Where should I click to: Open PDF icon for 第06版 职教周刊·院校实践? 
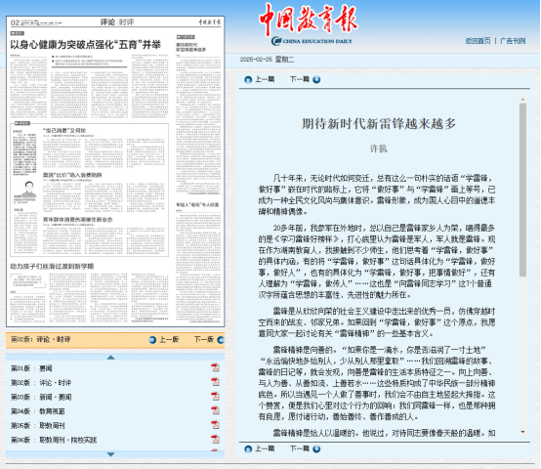tap(215, 440)
